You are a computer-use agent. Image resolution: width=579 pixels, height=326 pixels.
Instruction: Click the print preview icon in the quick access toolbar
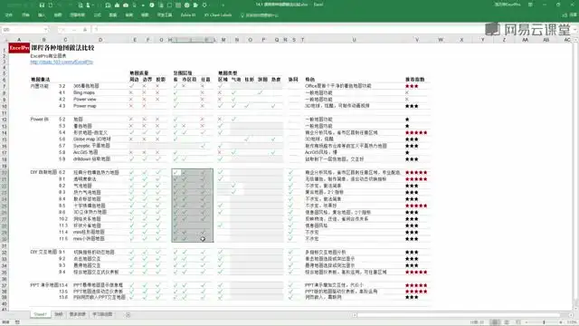(81, 5)
